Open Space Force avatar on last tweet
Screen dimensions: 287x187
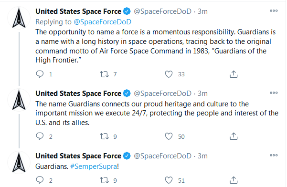pyautogui.click(x=19, y=163)
